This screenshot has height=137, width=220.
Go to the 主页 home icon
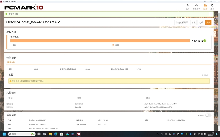coord(188,6)
